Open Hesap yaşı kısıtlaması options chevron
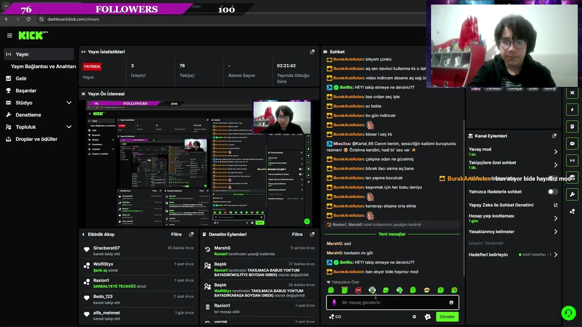 pos(556,218)
